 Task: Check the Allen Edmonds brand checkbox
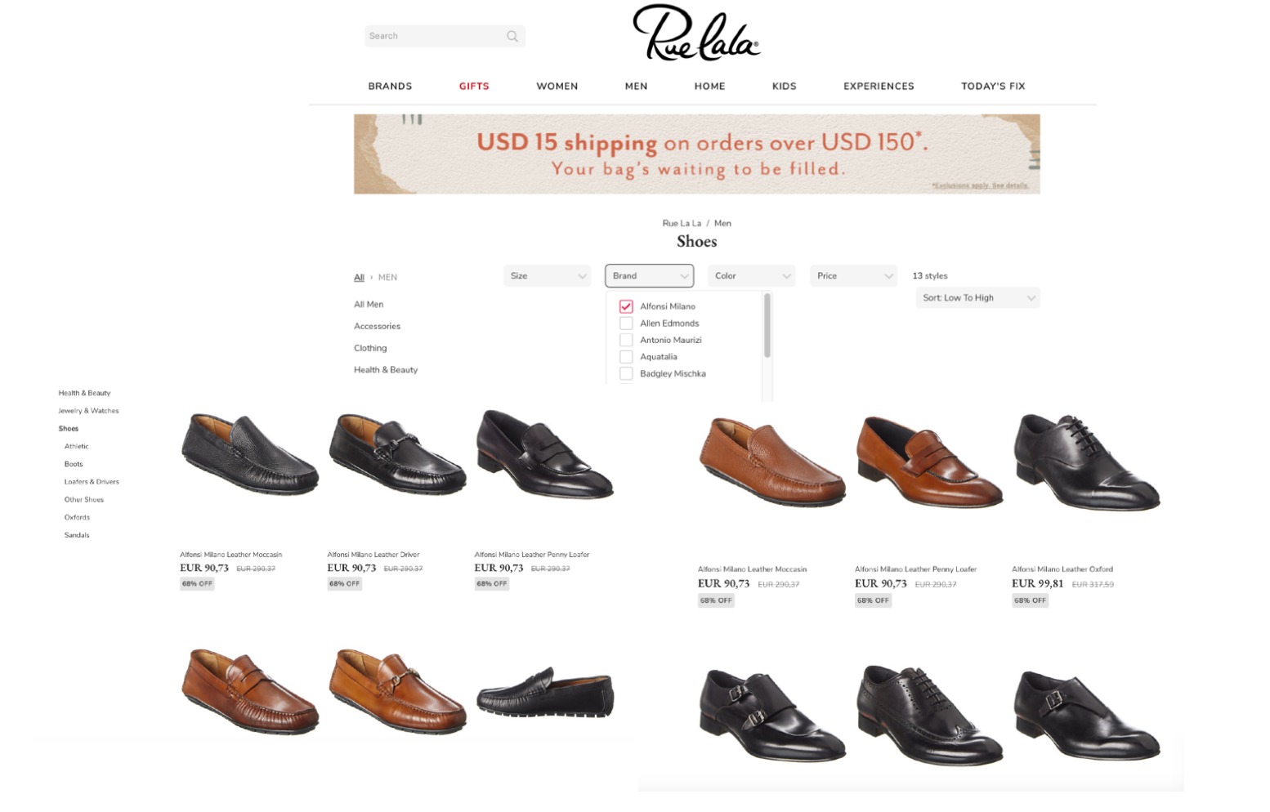626,323
